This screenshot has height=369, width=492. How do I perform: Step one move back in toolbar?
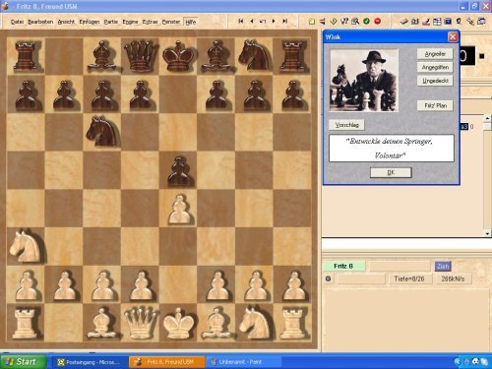click(x=252, y=21)
